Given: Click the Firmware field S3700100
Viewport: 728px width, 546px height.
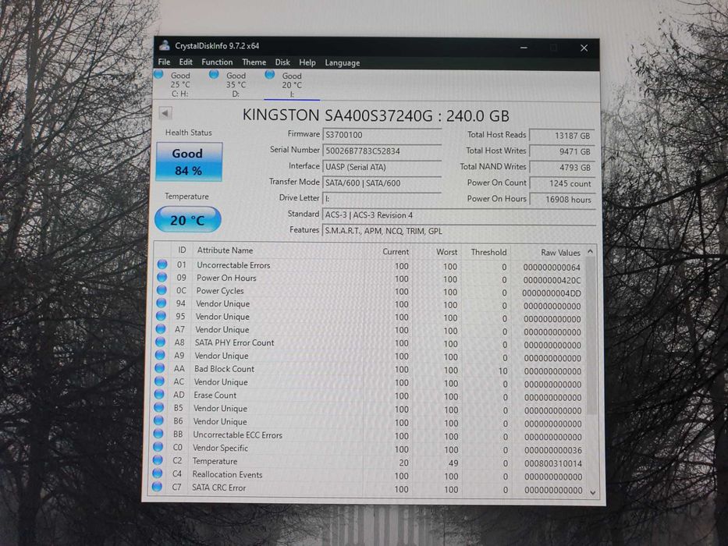Looking at the screenshot, I should click(382, 135).
